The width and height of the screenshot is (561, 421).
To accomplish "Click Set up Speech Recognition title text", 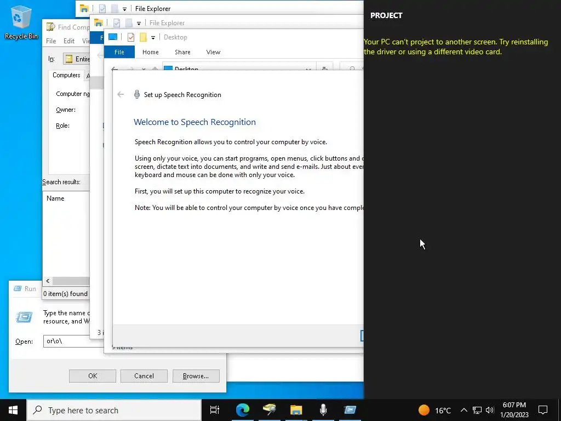I will pyautogui.click(x=182, y=94).
